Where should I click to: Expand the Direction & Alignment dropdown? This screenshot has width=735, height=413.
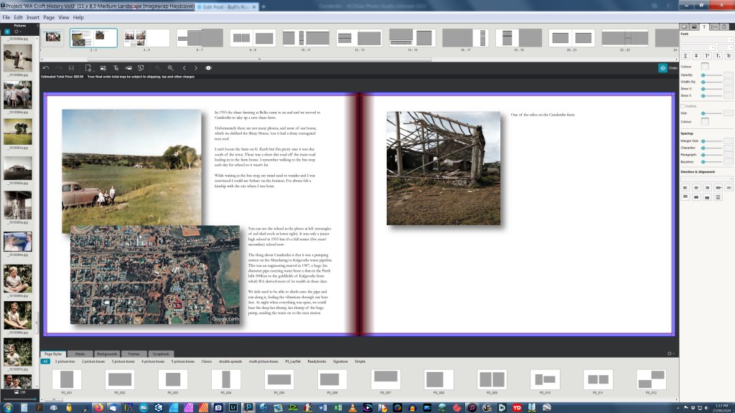[x=707, y=179]
